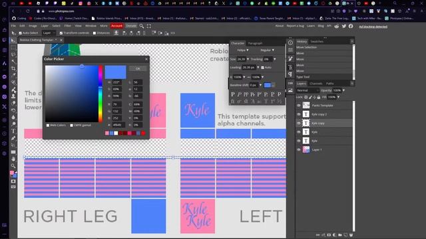Open the File menu
Image resolution: width=426 pixels, height=239 pixels.
(x=13, y=26)
